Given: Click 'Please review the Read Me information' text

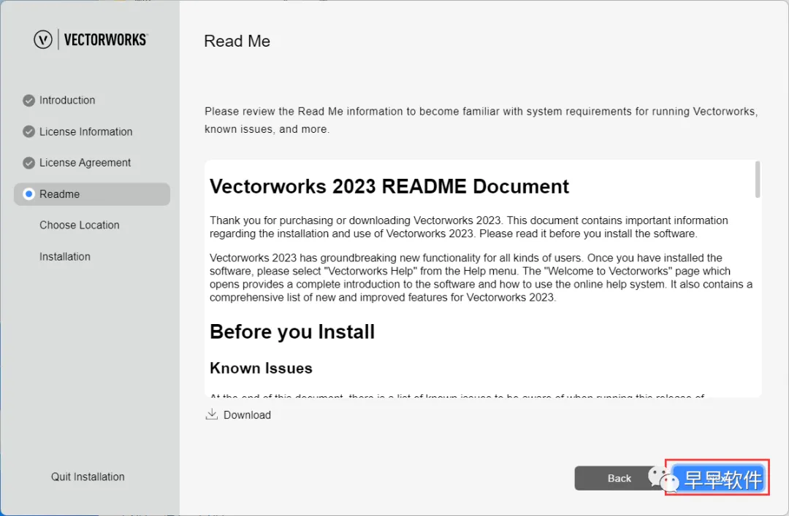Looking at the screenshot, I should (x=481, y=120).
